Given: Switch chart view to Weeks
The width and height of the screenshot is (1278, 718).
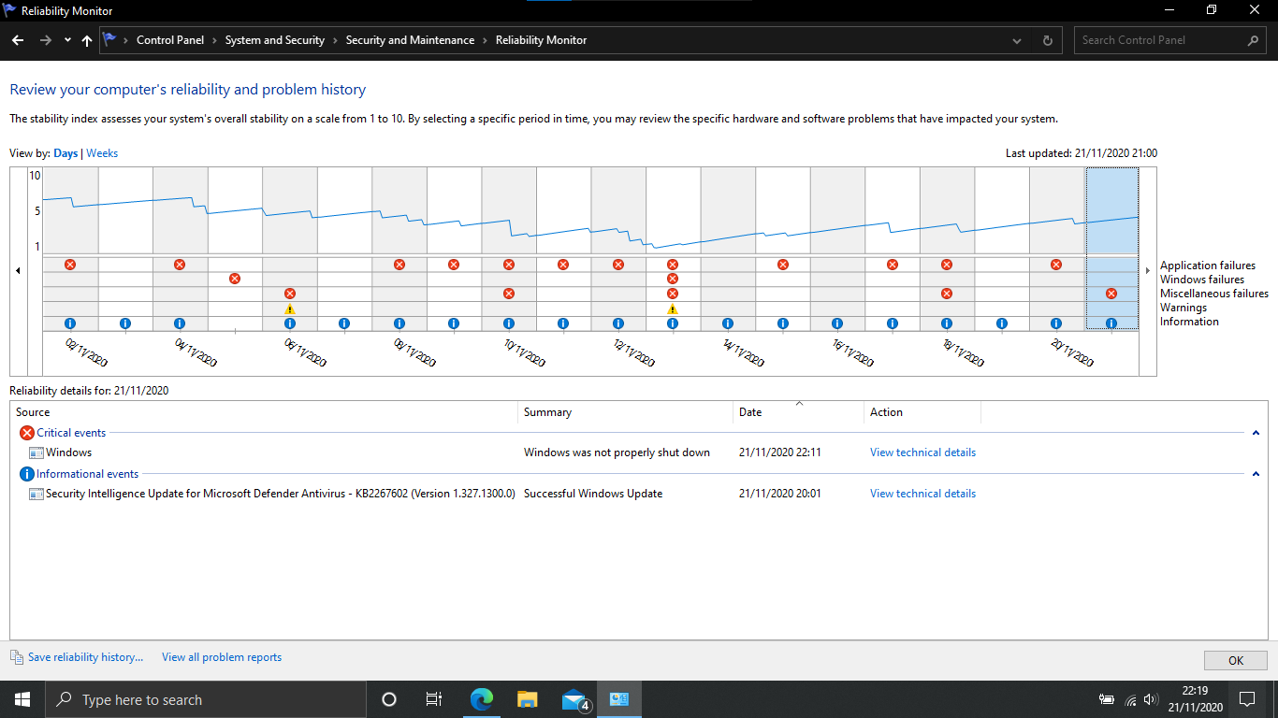Looking at the screenshot, I should [x=102, y=153].
